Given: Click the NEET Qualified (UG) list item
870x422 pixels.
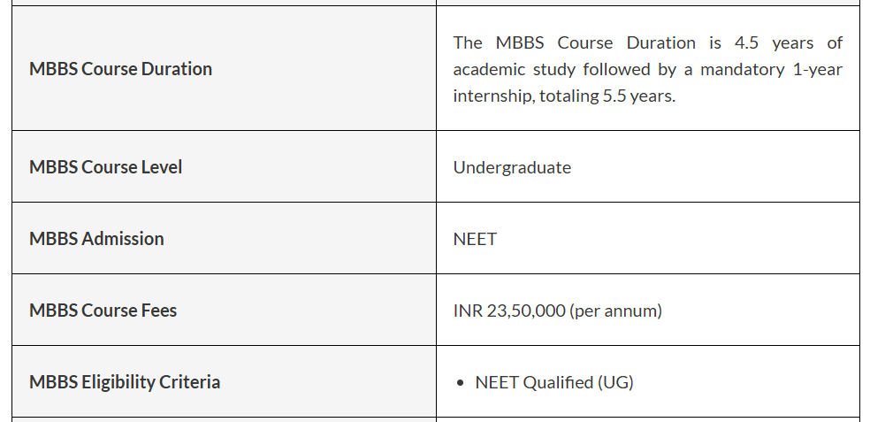Looking at the screenshot, I should click(x=554, y=382).
